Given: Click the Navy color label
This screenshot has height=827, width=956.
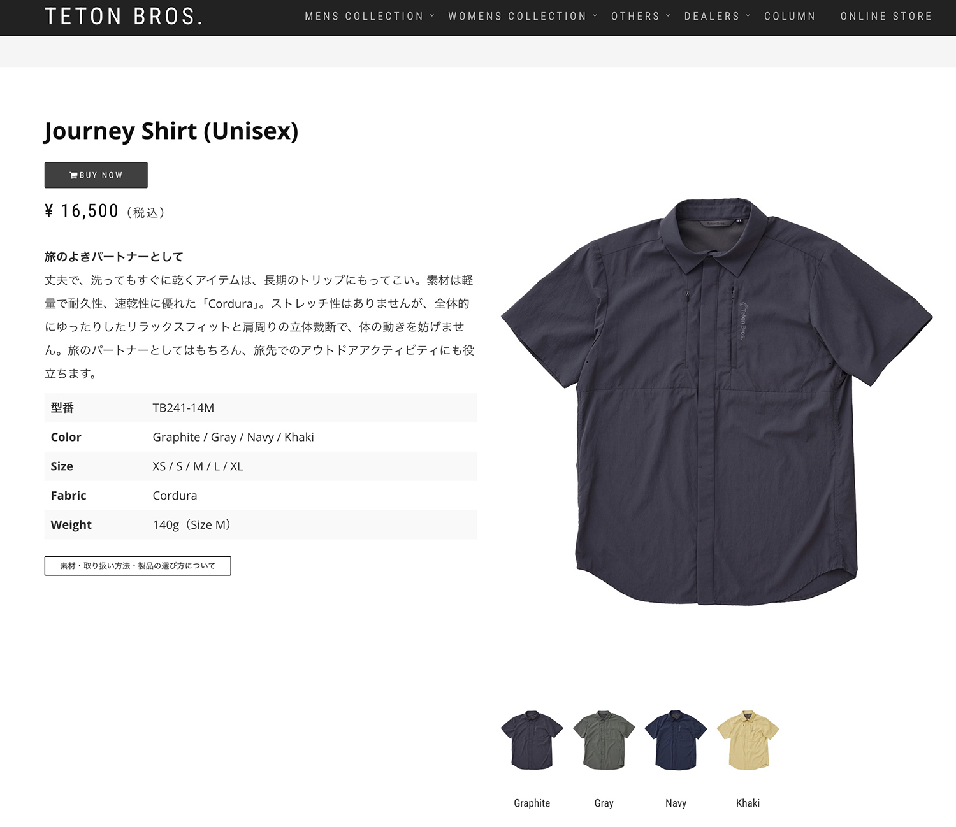Looking at the screenshot, I should pos(676,803).
